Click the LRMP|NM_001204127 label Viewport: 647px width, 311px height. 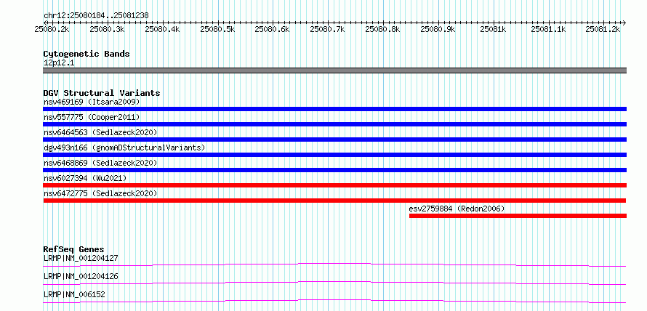coord(81,258)
